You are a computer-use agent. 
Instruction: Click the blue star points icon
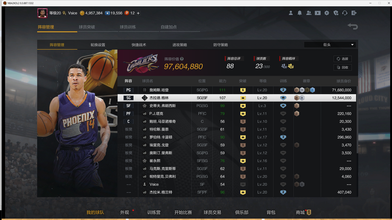tap(107, 13)
